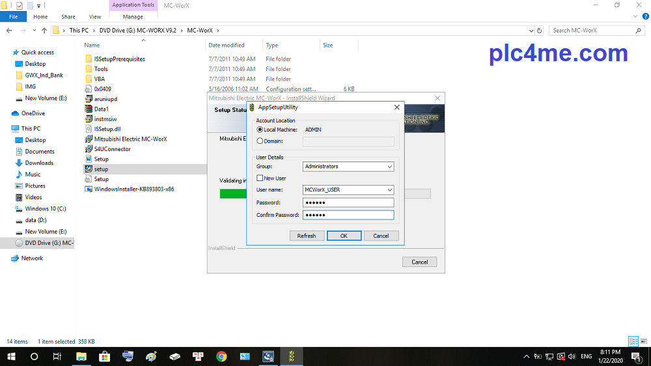651x366 pixels.
Task: Cancel the InstallShield Wizard setup
Action: pos(419,262)
